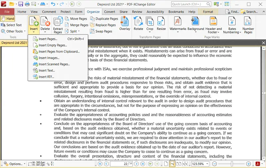Screen dimensions: 266x168
Task: Choose Insert Empty Pages... entry
Action: click(x=58, y=45)
